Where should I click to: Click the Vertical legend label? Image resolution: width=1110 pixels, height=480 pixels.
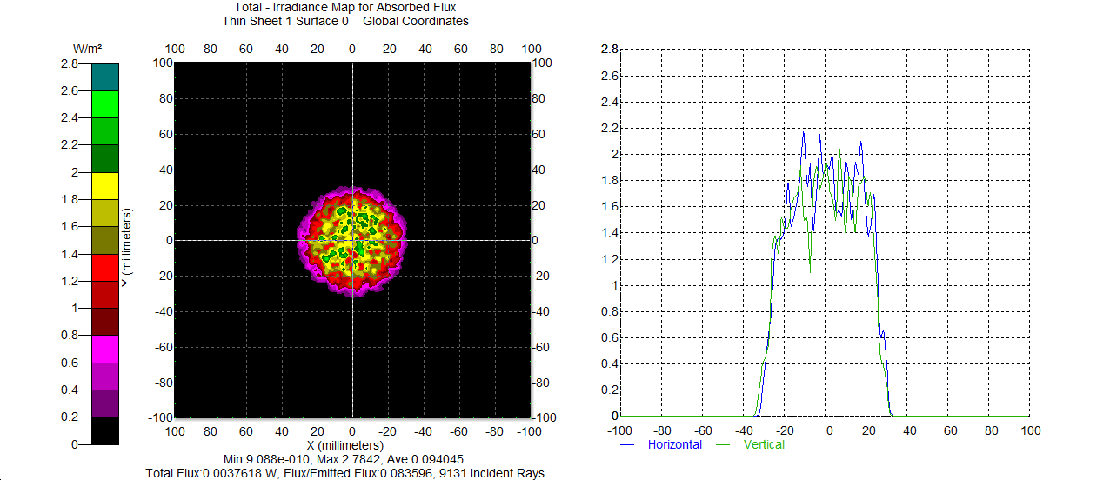(x=764, y=444)
